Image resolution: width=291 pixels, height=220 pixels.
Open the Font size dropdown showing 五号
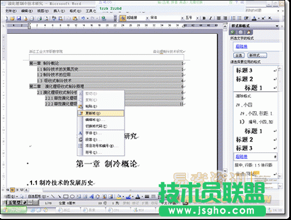tap(197, 18)
